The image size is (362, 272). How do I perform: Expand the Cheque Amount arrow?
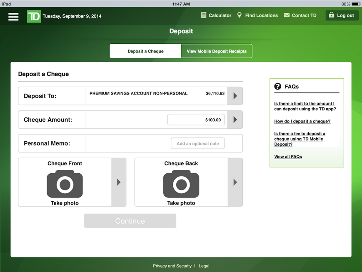point(235,120)
